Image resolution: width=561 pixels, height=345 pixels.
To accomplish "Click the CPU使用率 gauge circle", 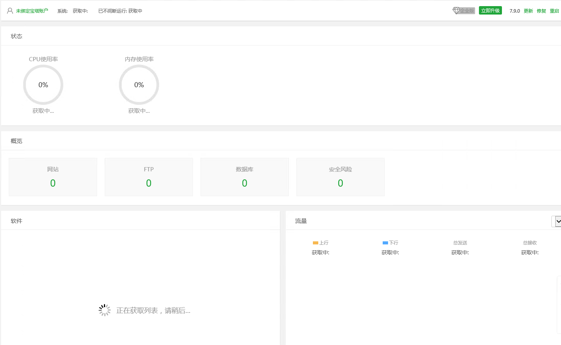I will pyautogui.click(x=43, y=85).
